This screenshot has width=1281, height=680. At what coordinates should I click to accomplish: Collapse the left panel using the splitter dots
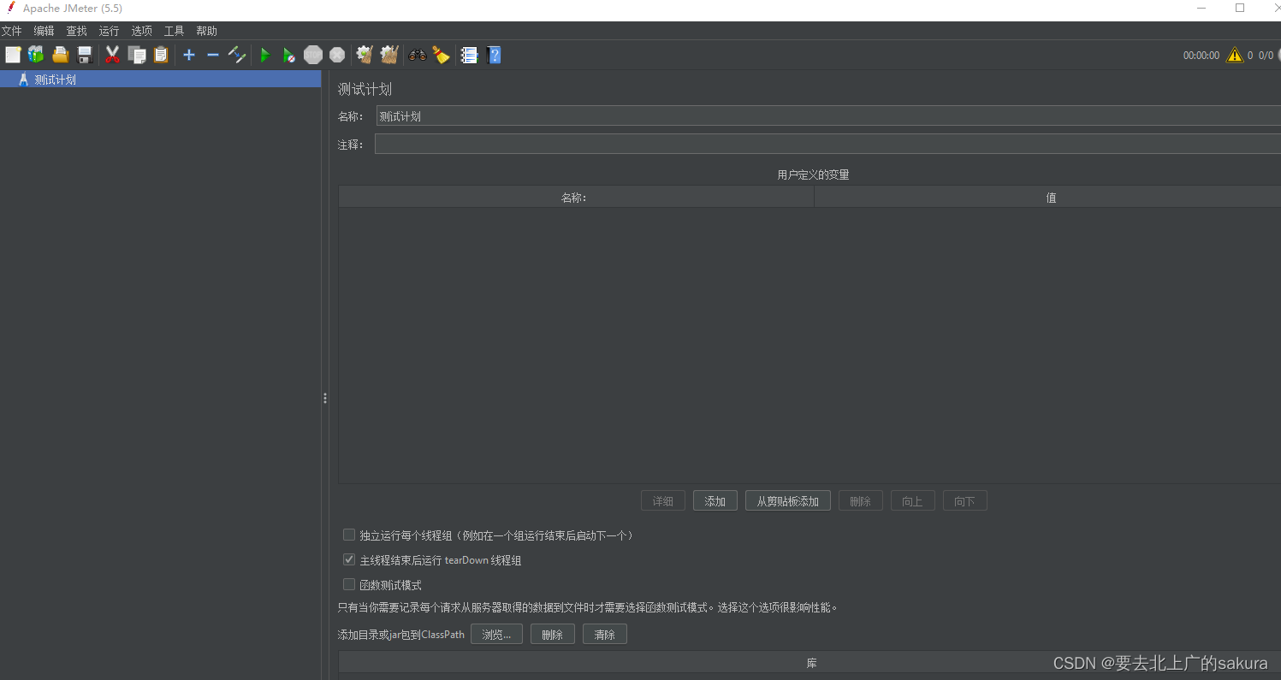[325, 398]
